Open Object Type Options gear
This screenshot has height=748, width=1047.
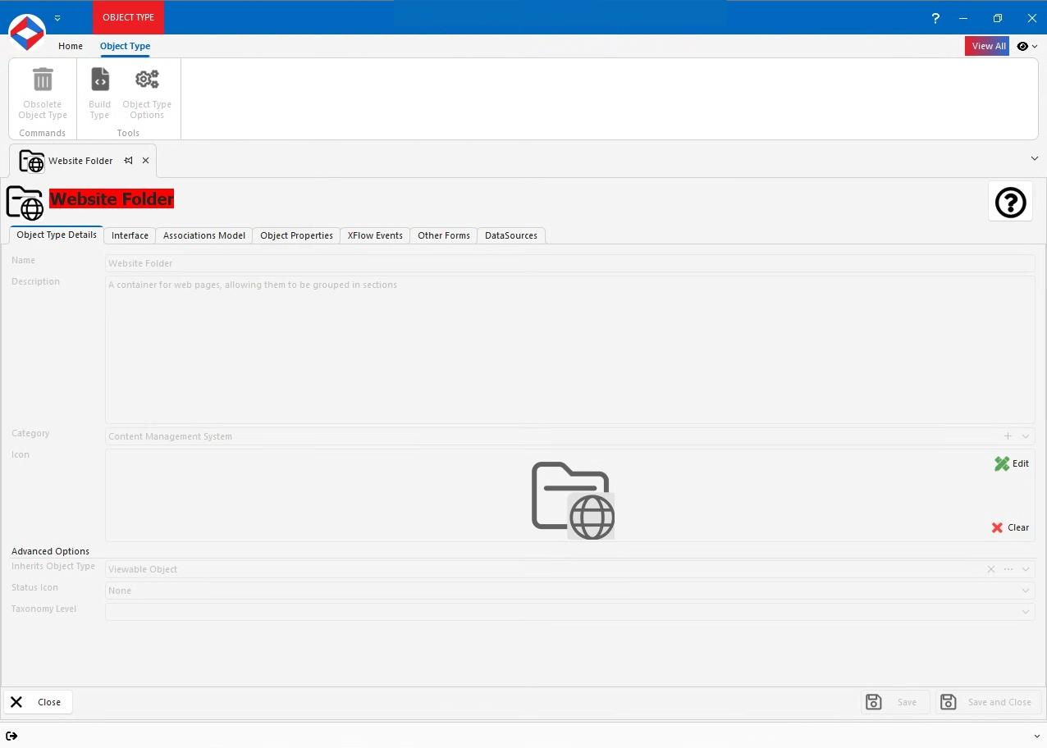click(147, 79)
